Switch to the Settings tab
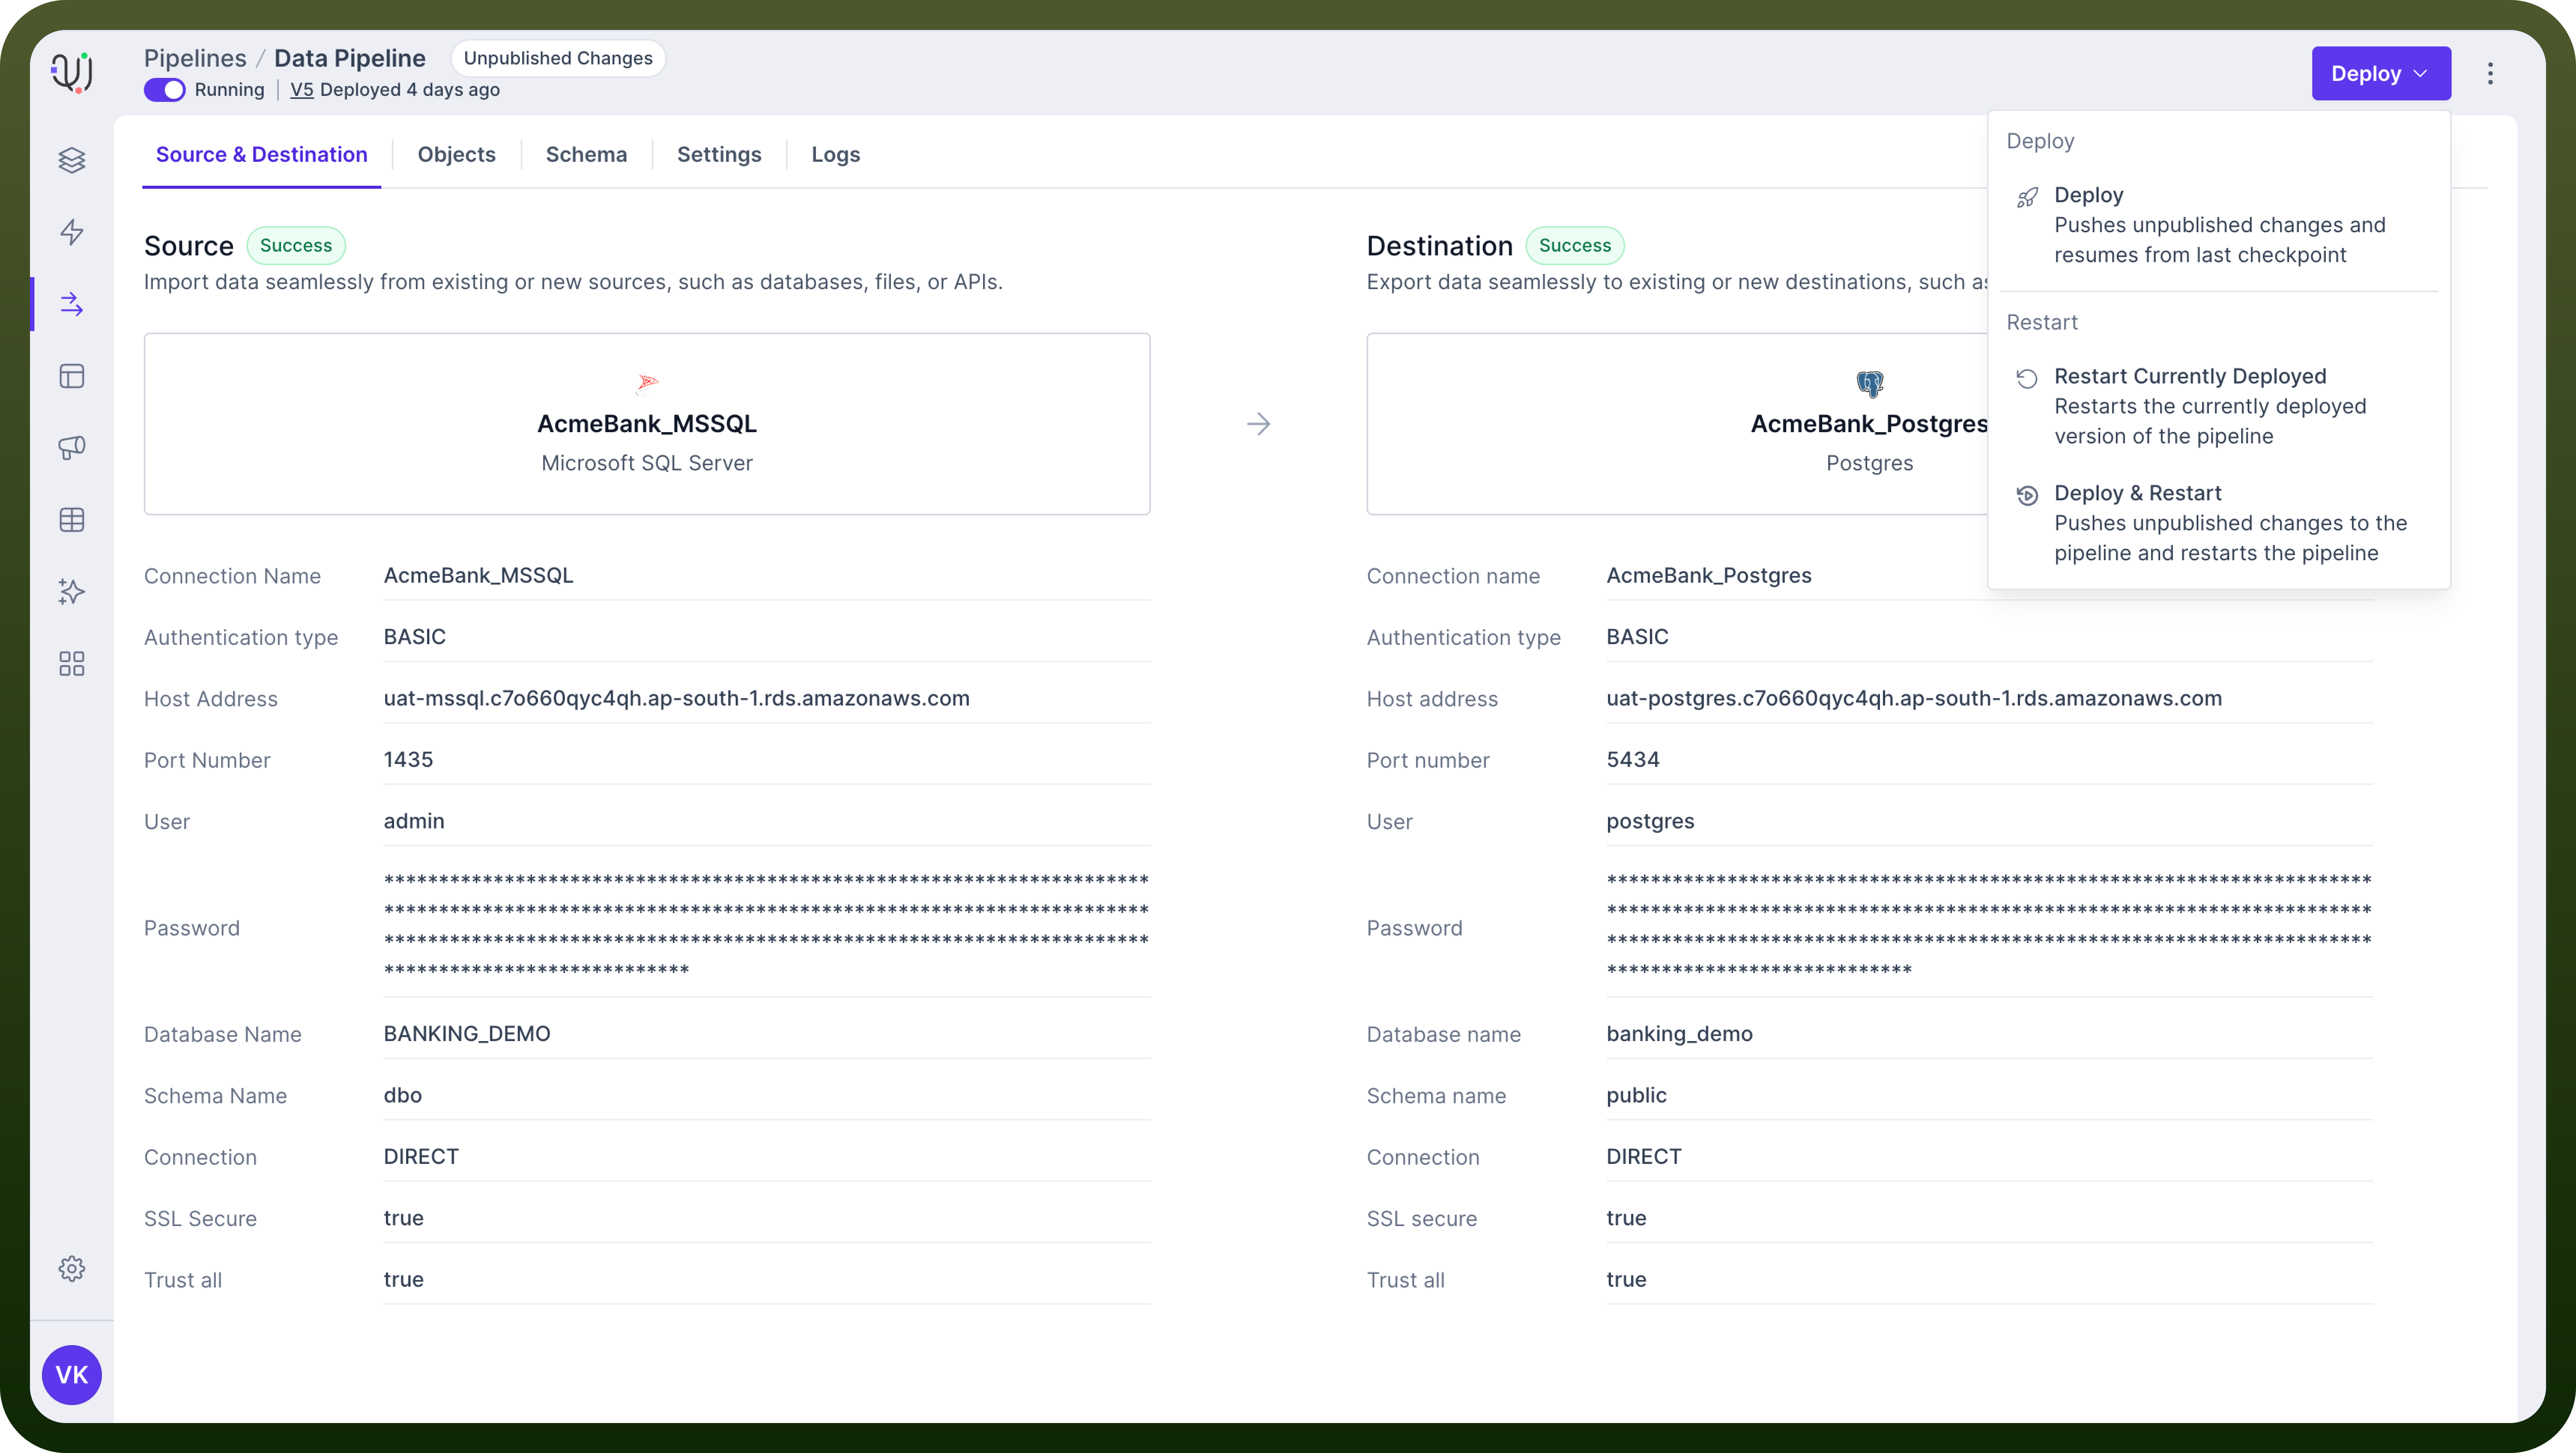This screenshot has width=2576, height=1453. coord(719,155)
